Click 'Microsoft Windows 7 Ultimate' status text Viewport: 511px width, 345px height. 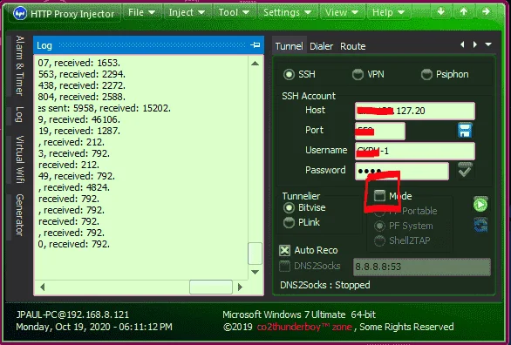point(284,315)
